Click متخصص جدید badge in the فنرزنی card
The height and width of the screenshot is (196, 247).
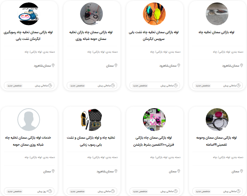(x=140, y=191)
